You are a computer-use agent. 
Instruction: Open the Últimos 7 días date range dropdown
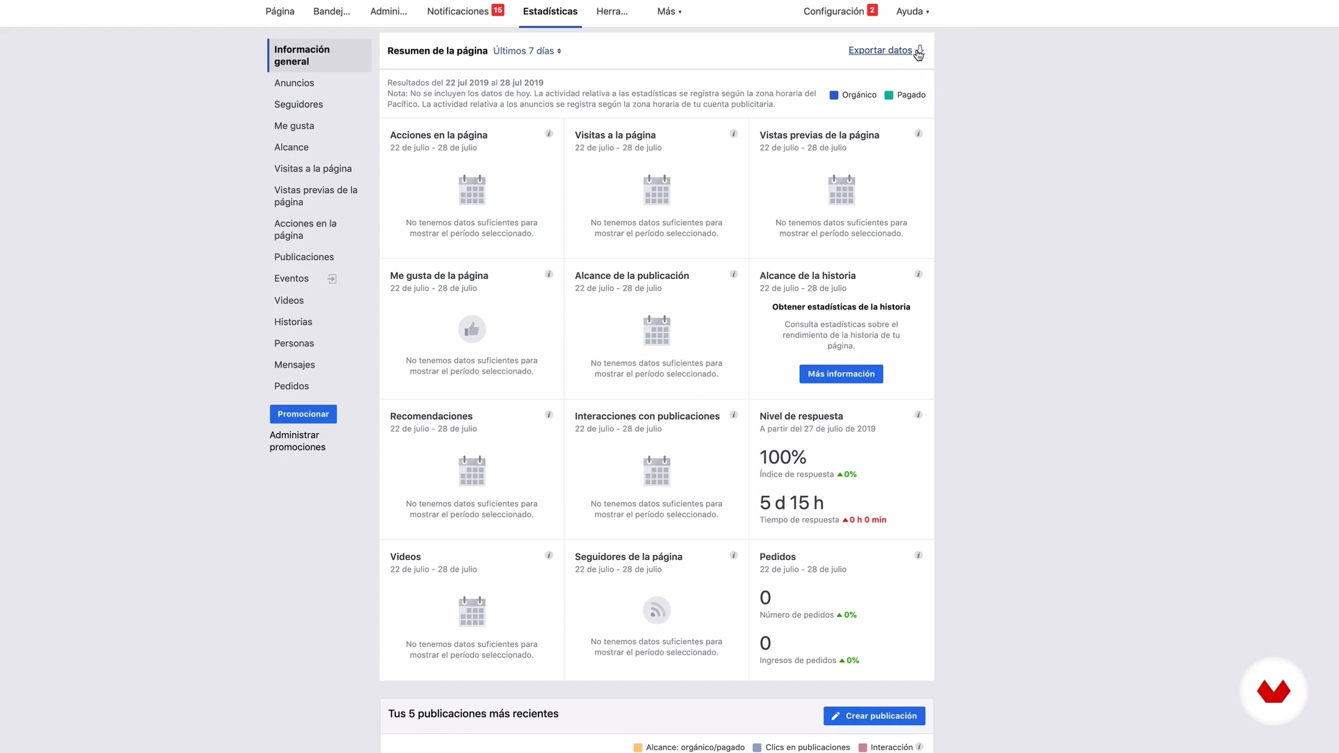527,51
